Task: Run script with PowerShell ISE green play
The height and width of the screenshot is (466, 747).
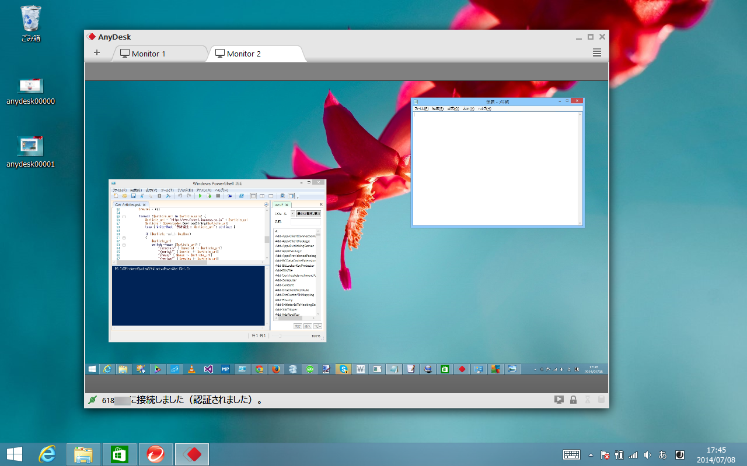Action: (200, 196)
